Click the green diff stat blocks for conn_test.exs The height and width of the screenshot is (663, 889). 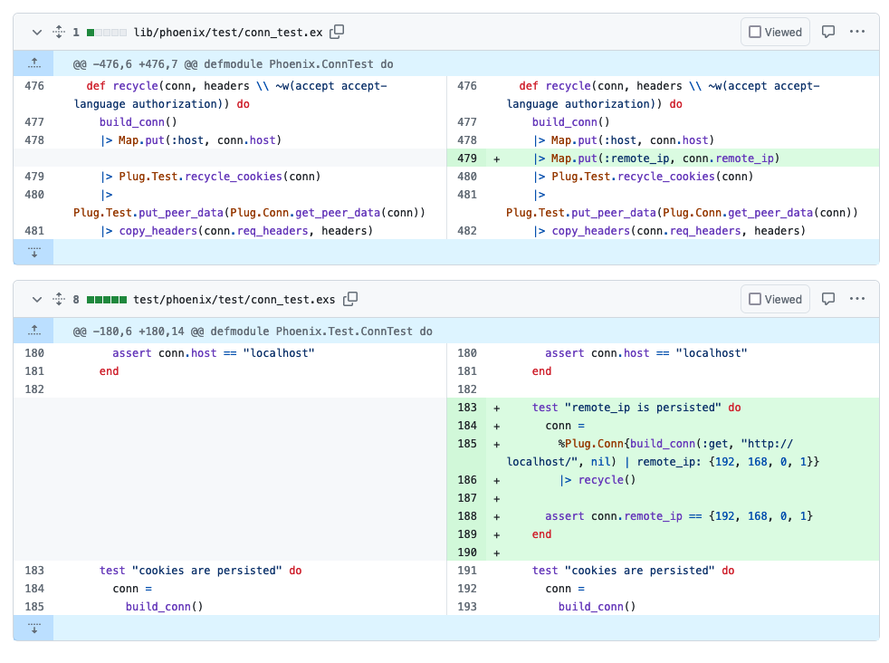pyautogui.click(x=106, y=298)
